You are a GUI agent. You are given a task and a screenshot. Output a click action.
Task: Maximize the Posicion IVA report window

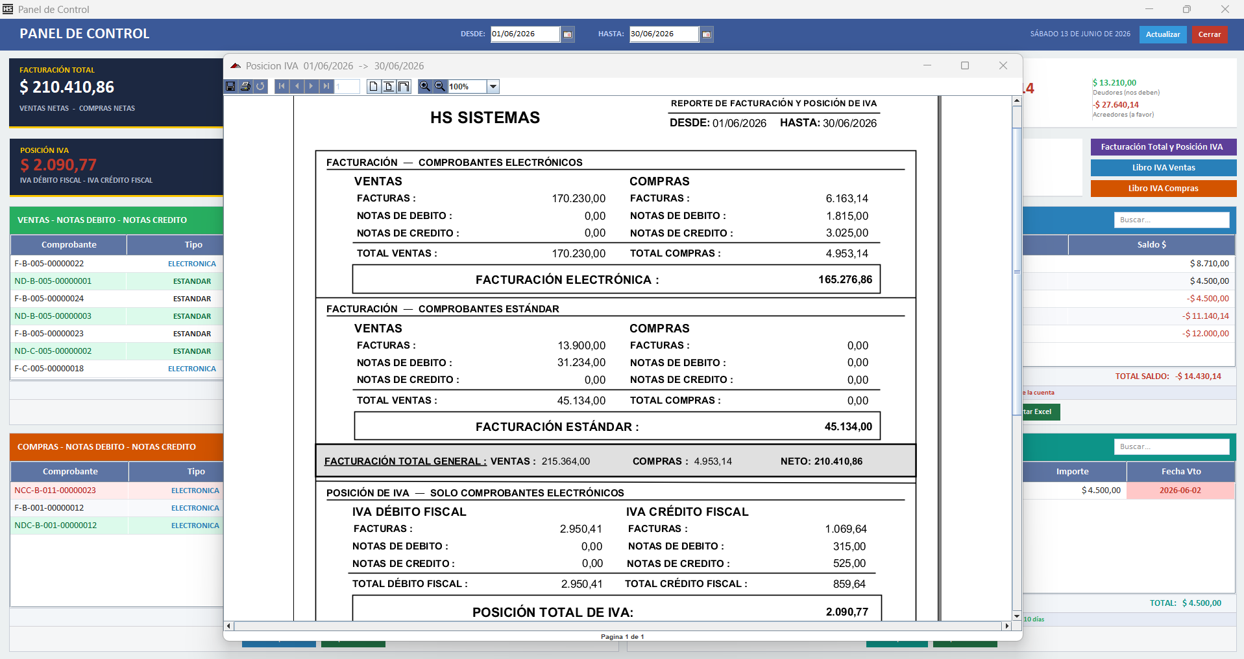click(x=965, y=65)
